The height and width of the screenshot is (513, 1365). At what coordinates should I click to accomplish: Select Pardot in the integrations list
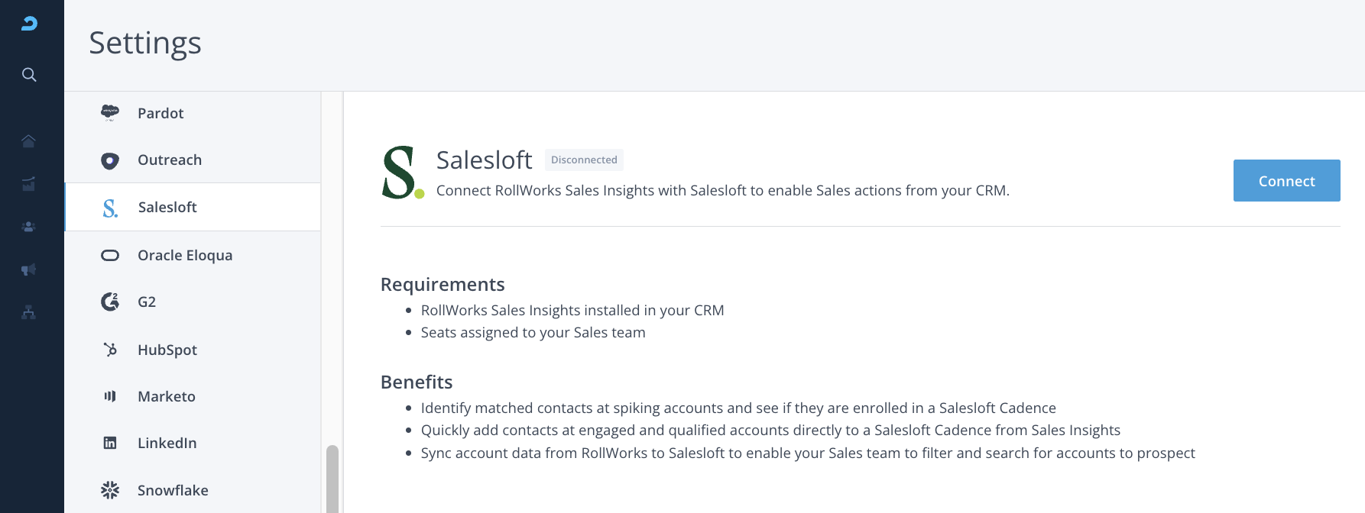click(x=160, y=114)
